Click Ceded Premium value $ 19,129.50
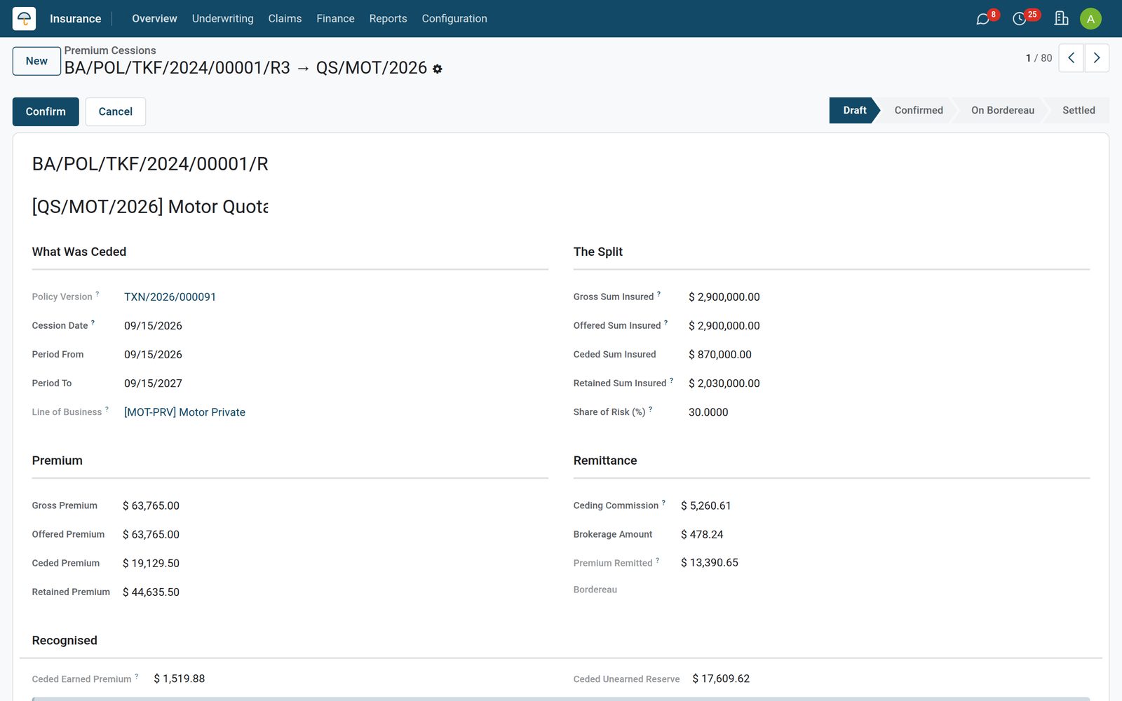 coord(151,564)
